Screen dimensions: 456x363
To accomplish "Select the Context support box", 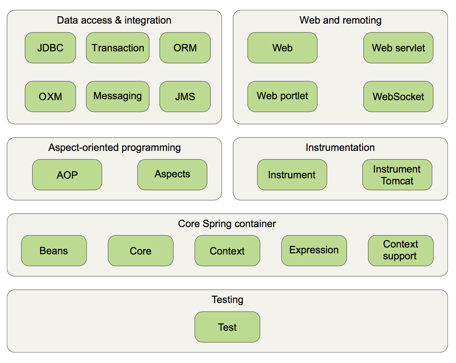I will [400, 251].
